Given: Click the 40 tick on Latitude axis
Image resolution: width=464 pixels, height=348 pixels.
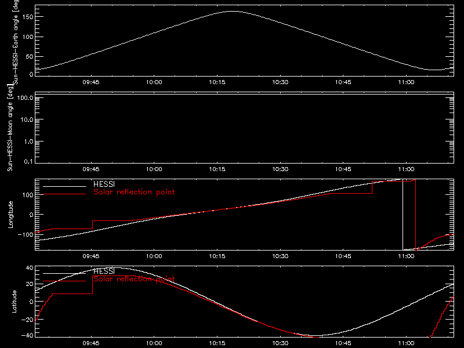Looking at the screenshot, I should click(x=30, y=268).
